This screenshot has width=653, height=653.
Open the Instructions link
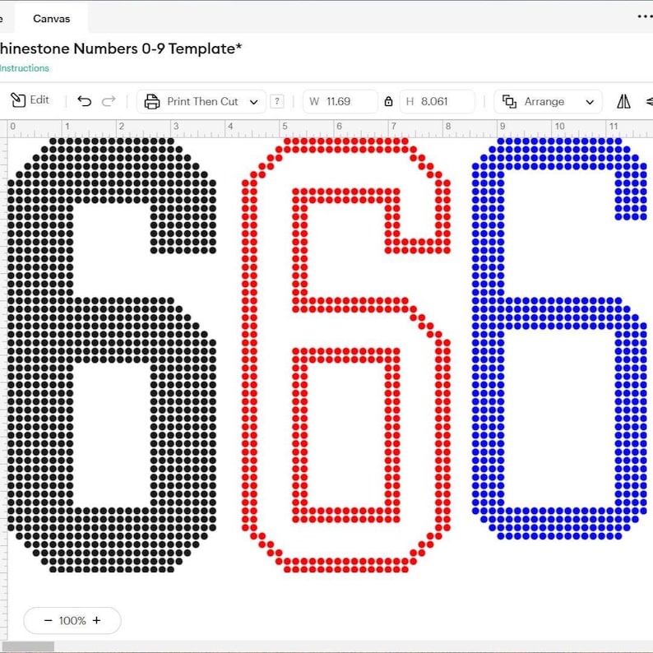[25, 68]
